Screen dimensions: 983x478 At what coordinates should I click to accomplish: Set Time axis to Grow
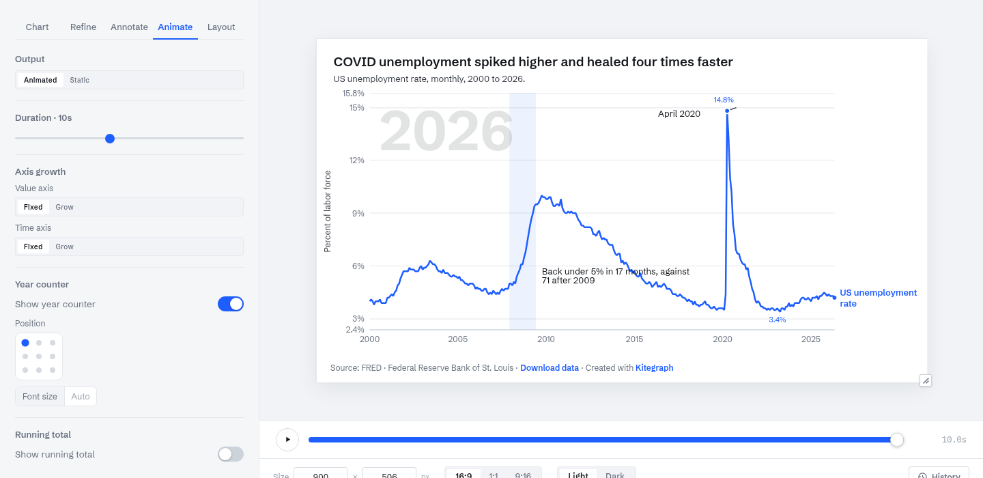[x=64, y=247]
